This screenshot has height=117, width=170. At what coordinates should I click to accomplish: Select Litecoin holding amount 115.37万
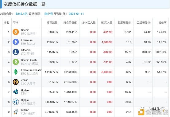coord(52,52)
